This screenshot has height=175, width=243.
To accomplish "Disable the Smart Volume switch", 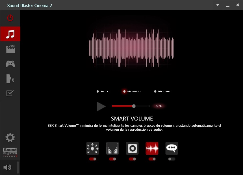I will coord(152,159).
